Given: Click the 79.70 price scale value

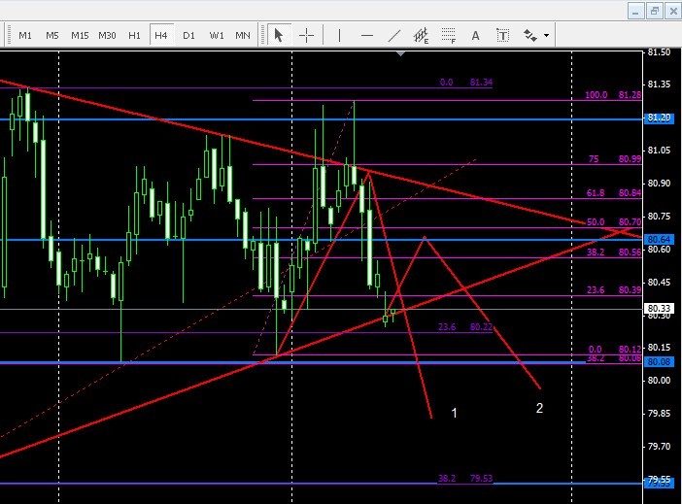Looking at the screenshot, I should click(659, 446).
